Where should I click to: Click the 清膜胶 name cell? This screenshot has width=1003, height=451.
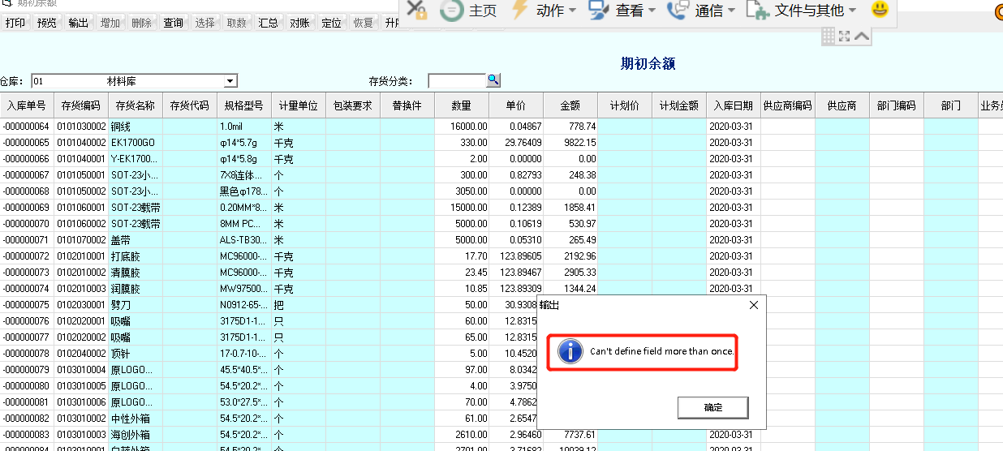(136, 273)
